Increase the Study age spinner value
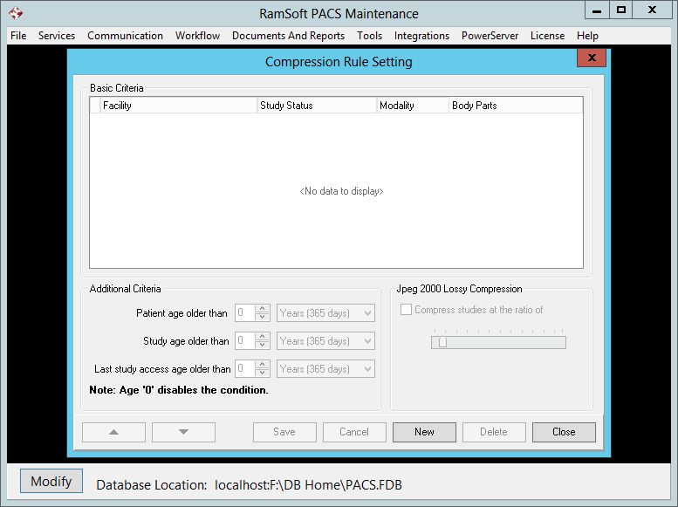678x507 pixels. click(262, 337)
